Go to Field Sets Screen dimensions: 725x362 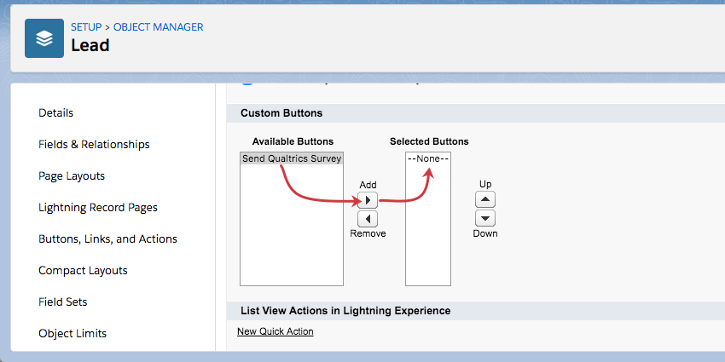[x=63, y=302]
